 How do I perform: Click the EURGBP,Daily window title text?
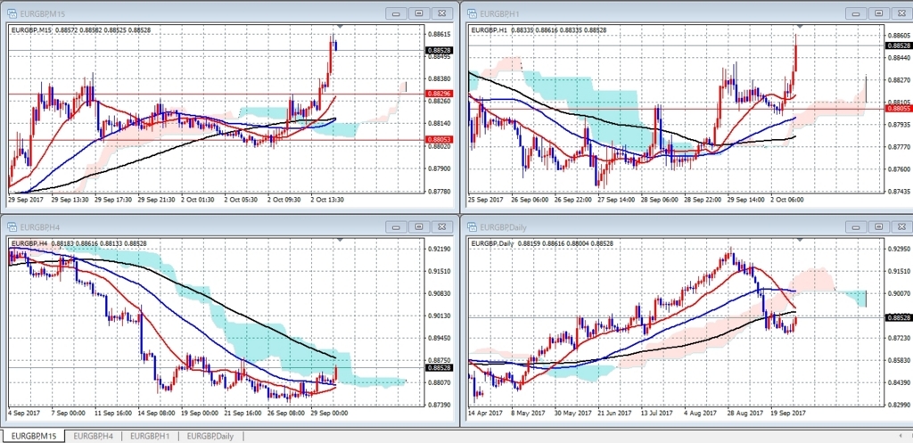tap(501, 227)
